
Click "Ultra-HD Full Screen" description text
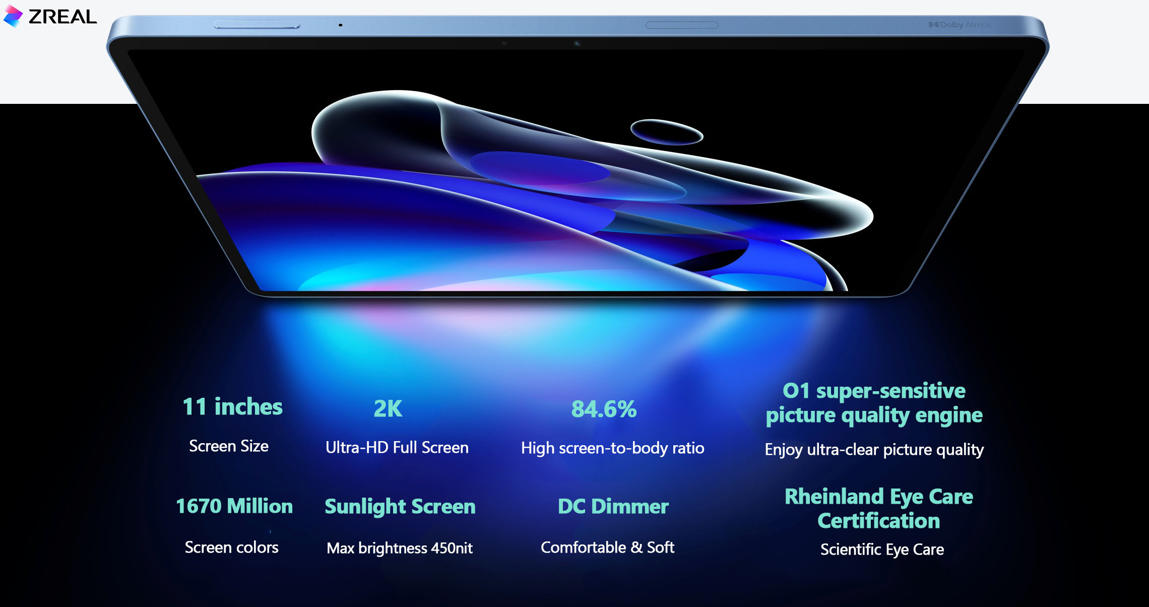pyautogui.click(x=397, y=448)
